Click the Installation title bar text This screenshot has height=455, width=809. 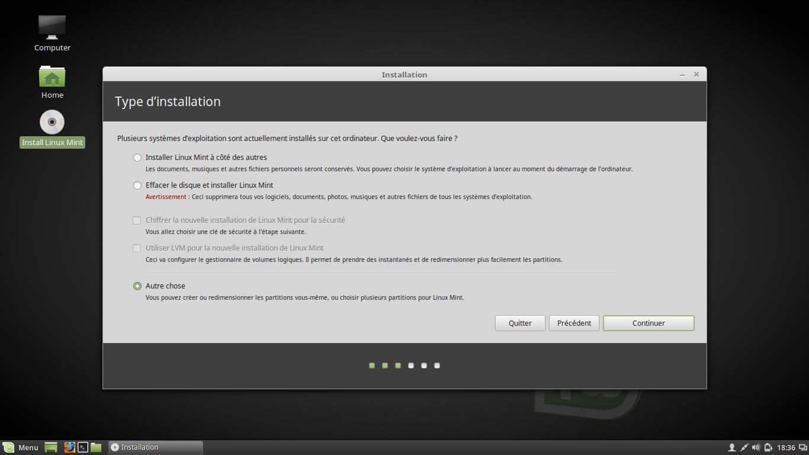[x=404, y=75]
